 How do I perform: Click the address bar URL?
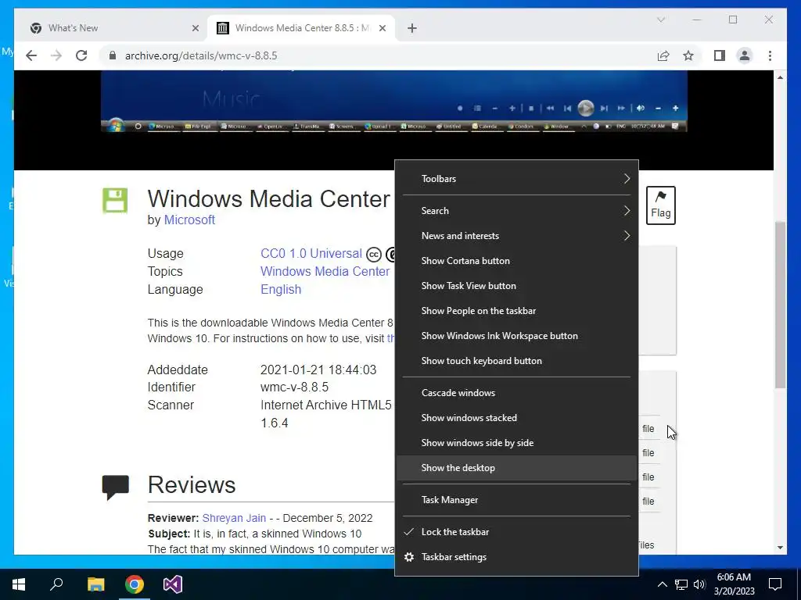click(x=201, y=55)
